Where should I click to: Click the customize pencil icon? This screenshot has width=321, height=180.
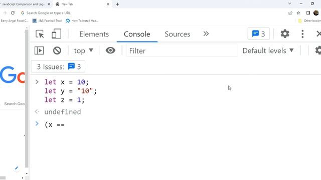point(17,168)
